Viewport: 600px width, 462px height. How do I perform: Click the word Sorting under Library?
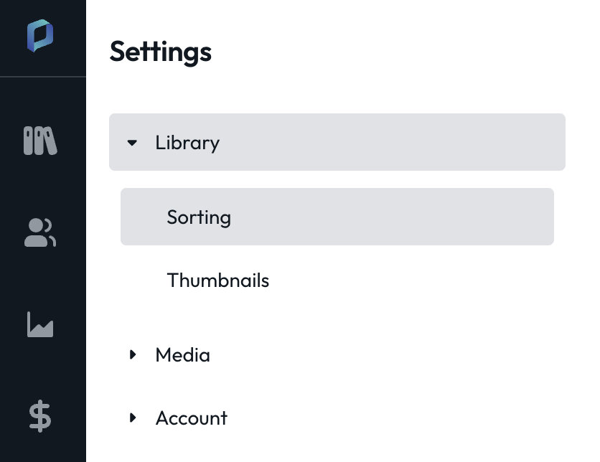[199, 217]
